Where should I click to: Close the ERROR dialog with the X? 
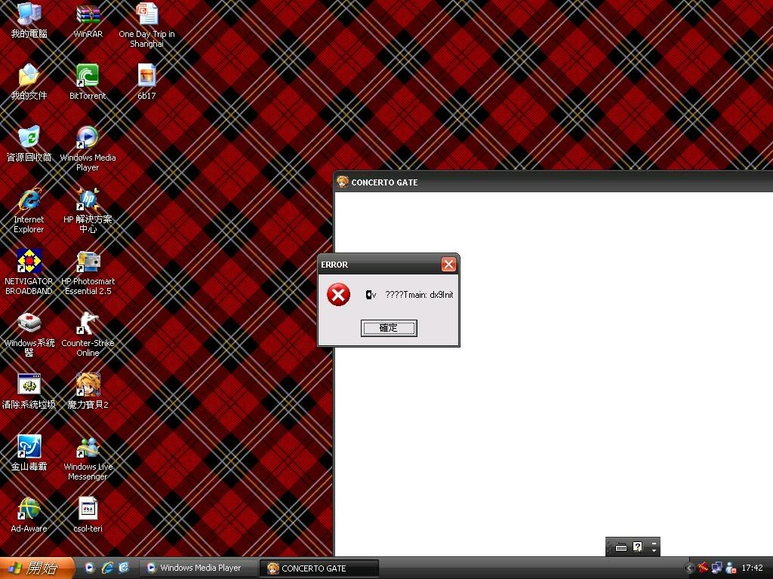(x=448, y=265)
